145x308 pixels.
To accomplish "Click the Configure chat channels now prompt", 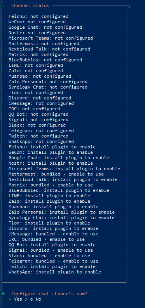I will 49,294.
